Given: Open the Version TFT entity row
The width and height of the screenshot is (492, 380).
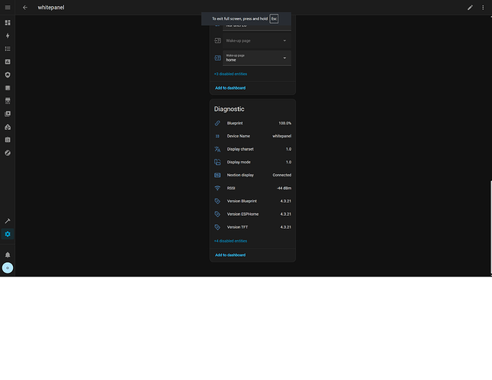Looking at the screenshot, I should (252, 227).
